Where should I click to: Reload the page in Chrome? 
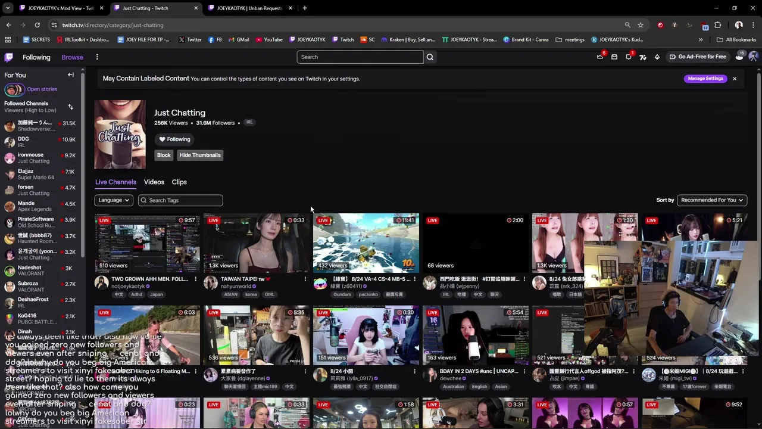37,25
